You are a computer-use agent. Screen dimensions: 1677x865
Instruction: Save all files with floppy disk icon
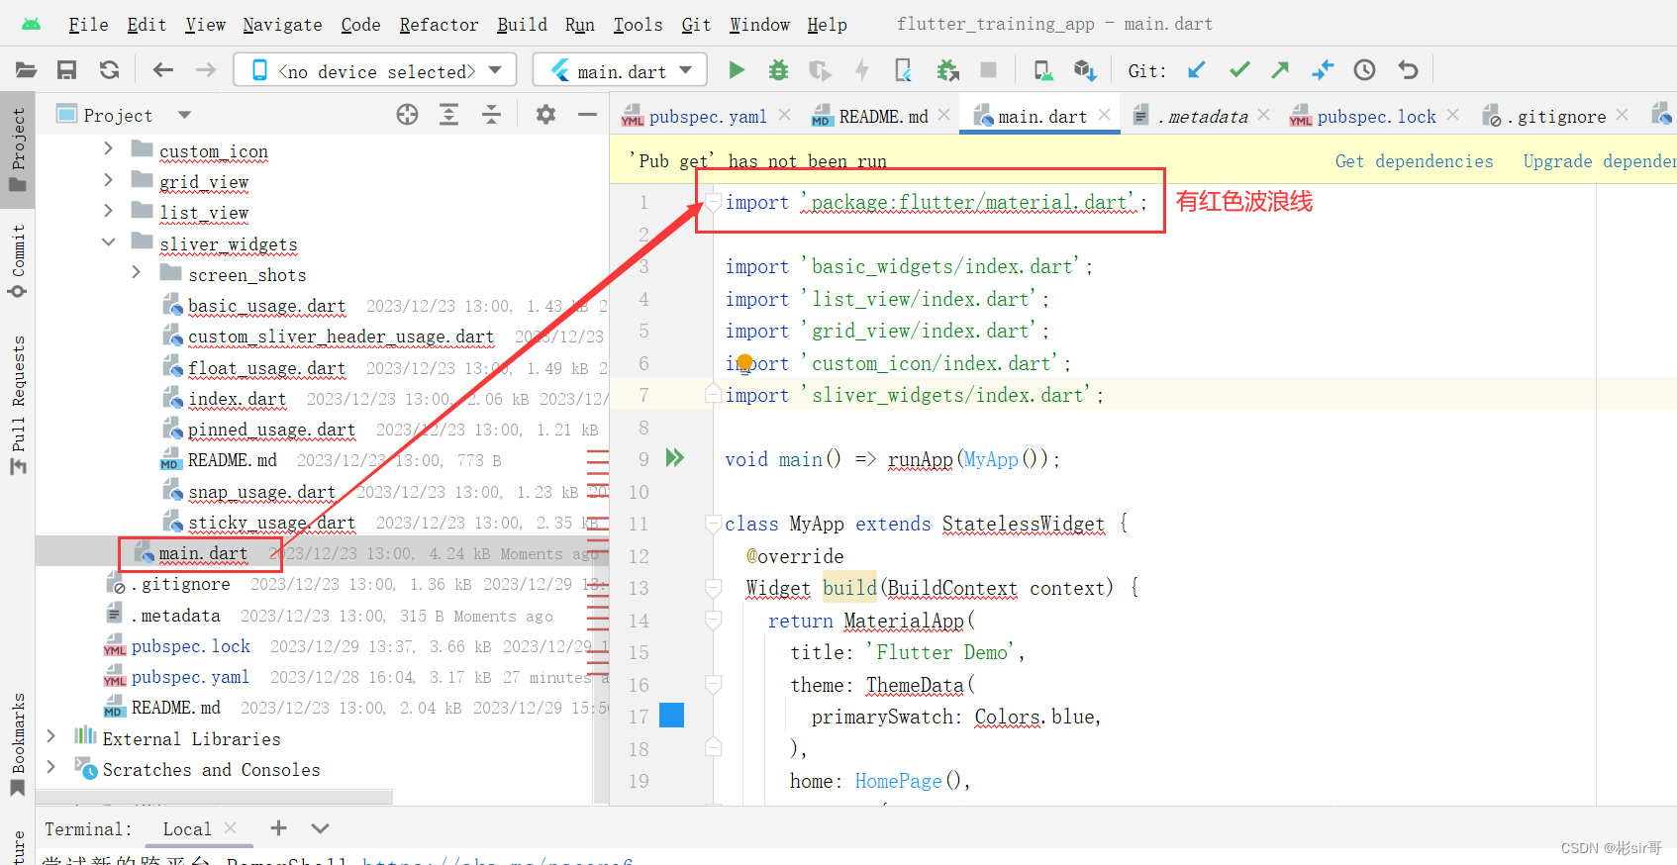click(x=67, y=70)
